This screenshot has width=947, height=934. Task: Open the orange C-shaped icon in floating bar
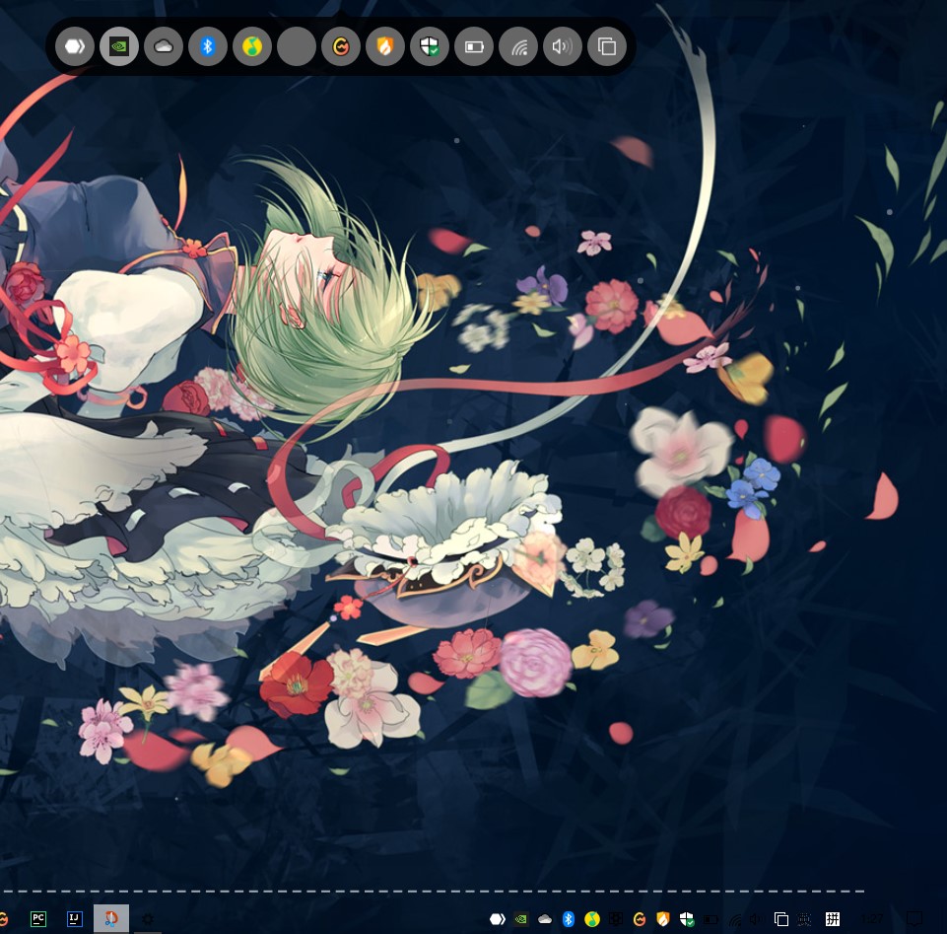pos(341,46)
